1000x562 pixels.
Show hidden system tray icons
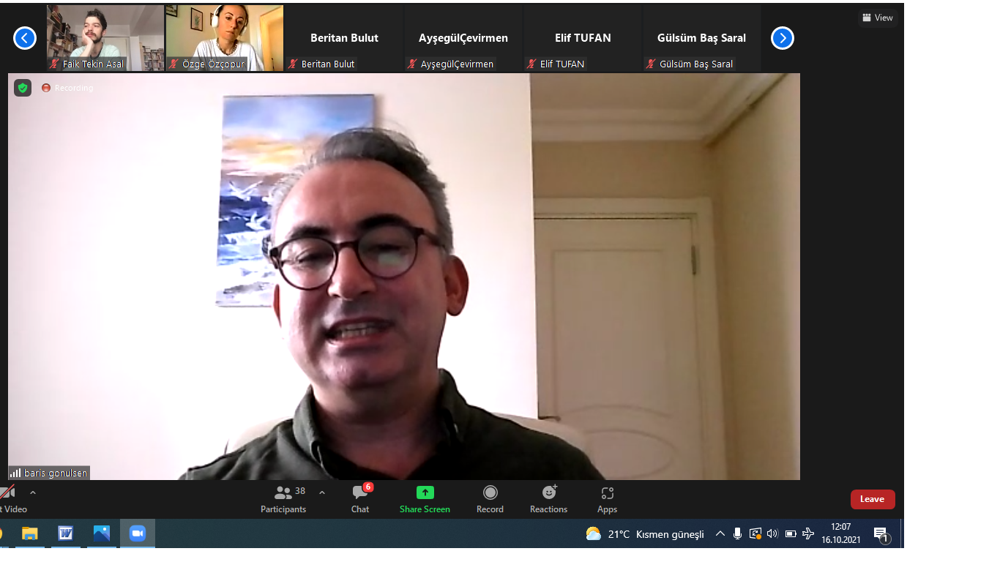point(720,533)
